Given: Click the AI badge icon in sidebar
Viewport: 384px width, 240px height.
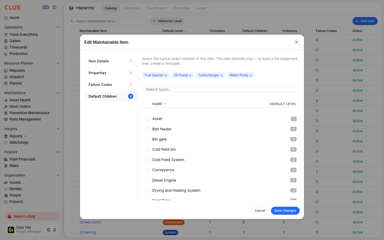Looking at the screenshot, I should pos(46,7).
